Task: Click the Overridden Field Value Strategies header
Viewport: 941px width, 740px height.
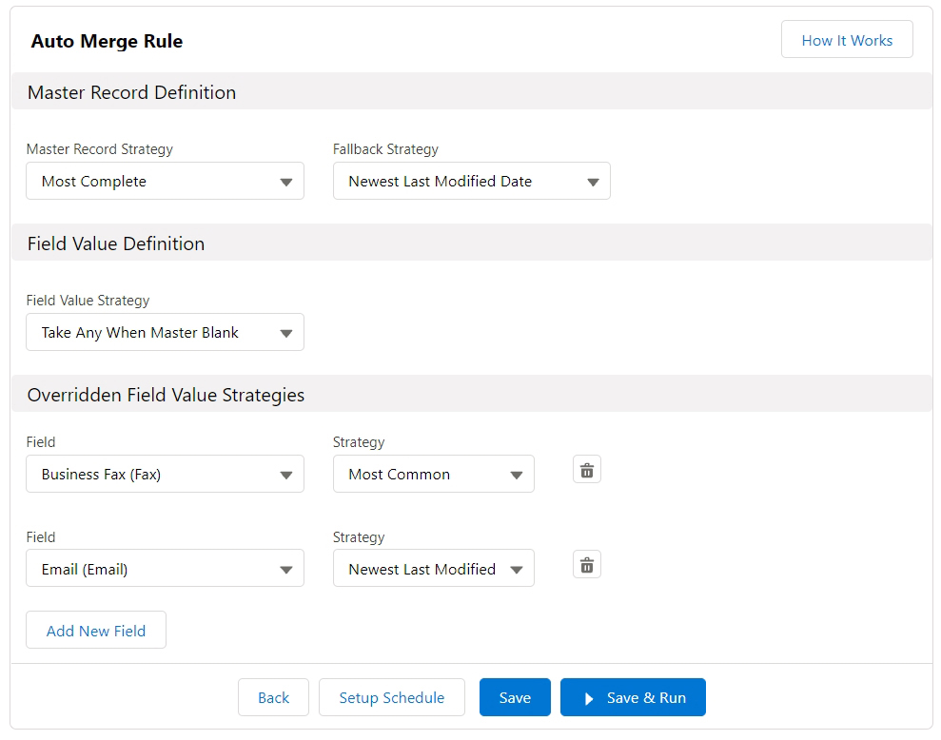Action: click(x=166, y=395)
